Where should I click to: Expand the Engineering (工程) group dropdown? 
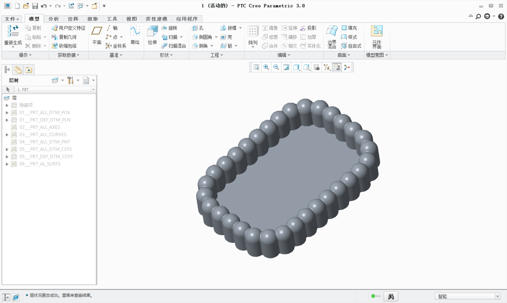pos(217,55)
